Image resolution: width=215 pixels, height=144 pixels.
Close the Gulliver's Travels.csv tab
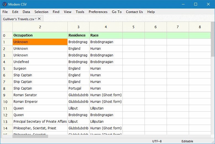pos(39,19)
